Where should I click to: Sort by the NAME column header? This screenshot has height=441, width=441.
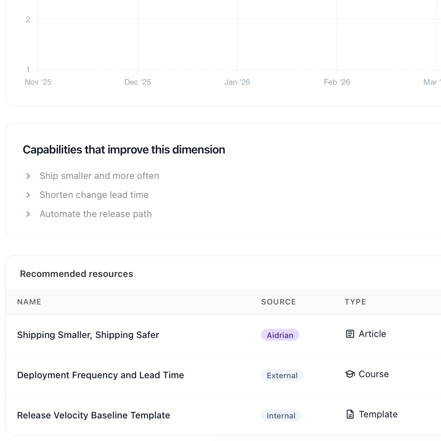(29, 302)
